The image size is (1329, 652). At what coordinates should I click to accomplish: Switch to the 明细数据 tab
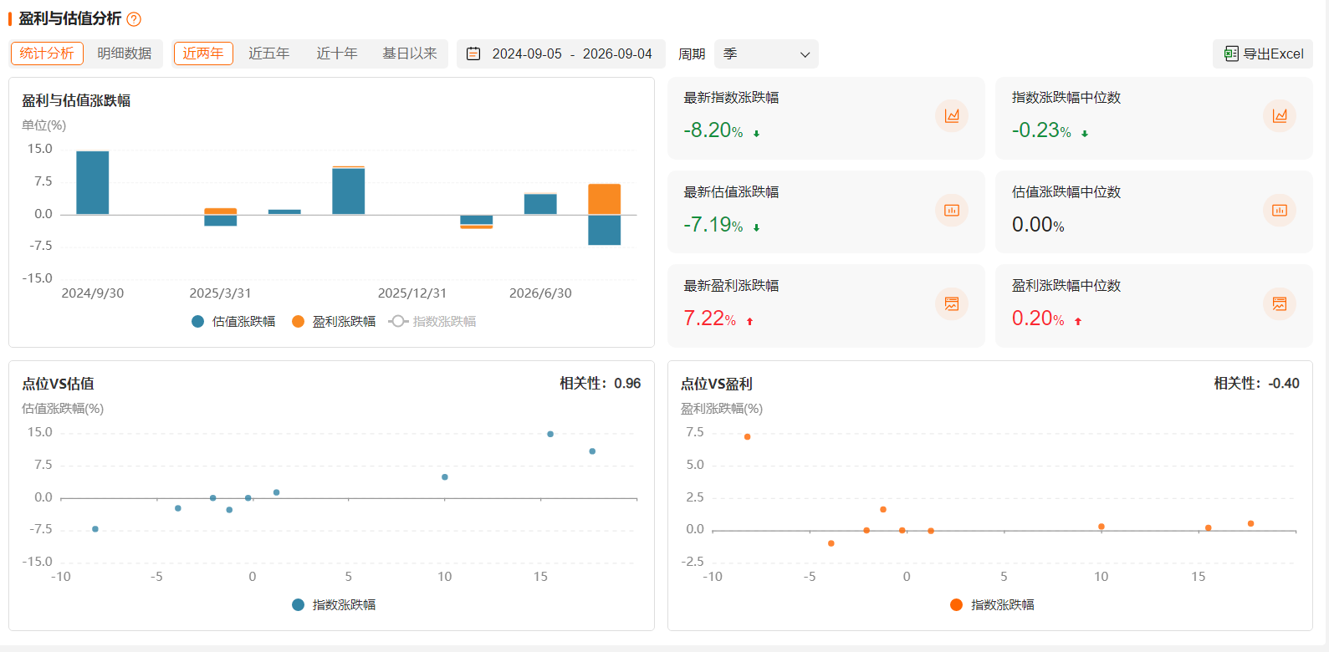pyautogui.click(x=125, y=53)
